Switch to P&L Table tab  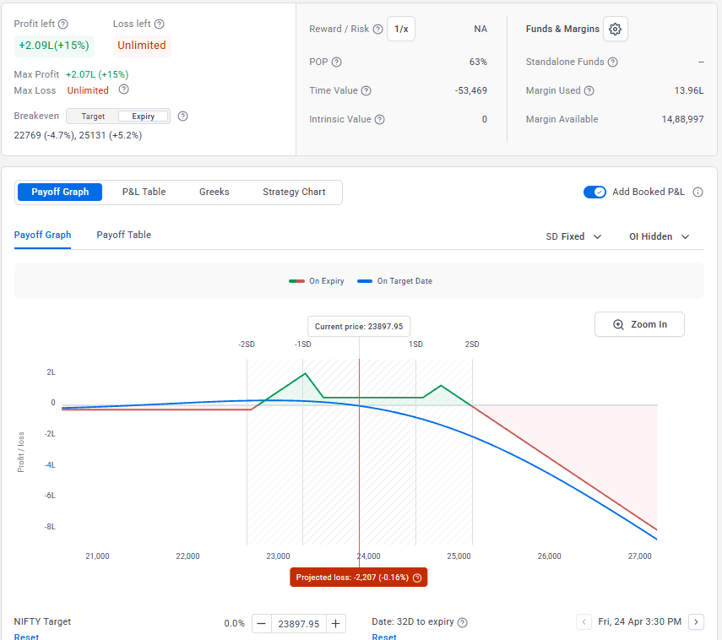coord(144,192)
